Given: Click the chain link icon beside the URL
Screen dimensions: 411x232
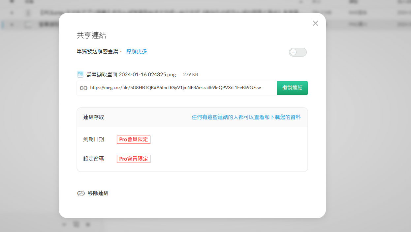Looking at the screenshot, I should pos(83,88).
